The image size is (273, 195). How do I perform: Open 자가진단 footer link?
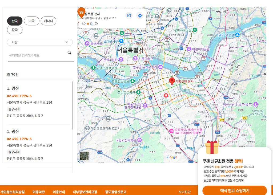point(184,192)
